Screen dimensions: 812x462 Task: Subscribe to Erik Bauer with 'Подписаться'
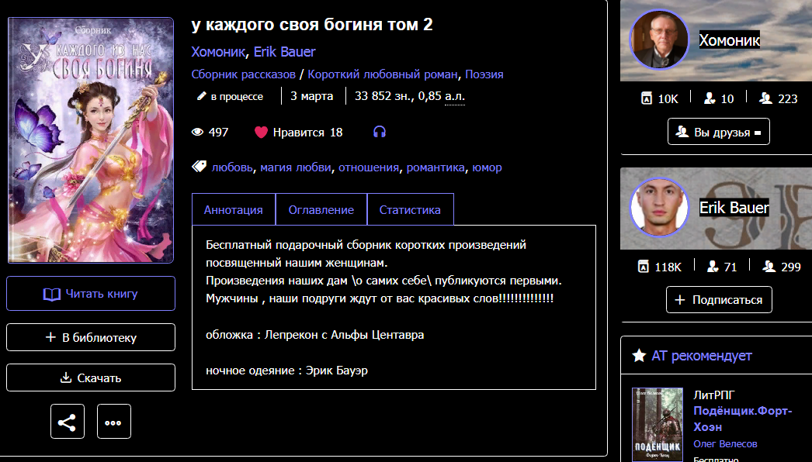pyautogui.click(x=719, y=299)
